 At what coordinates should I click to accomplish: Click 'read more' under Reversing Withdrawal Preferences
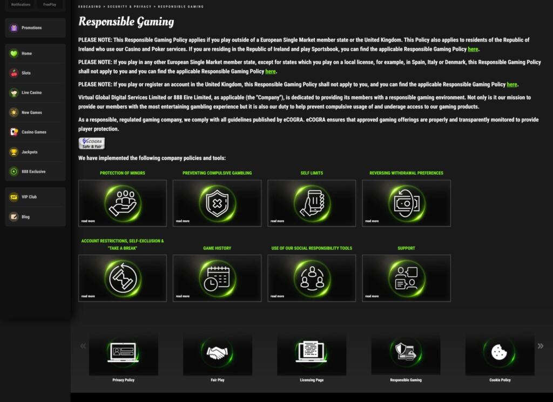pyautogui.click(x=372, y=221)
